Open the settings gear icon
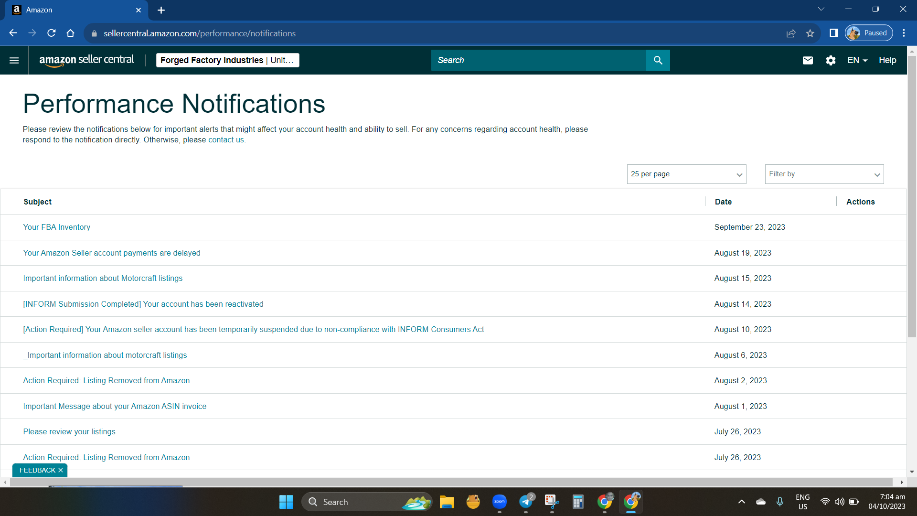This screenshot has height=516, width=917. point(831,60)
